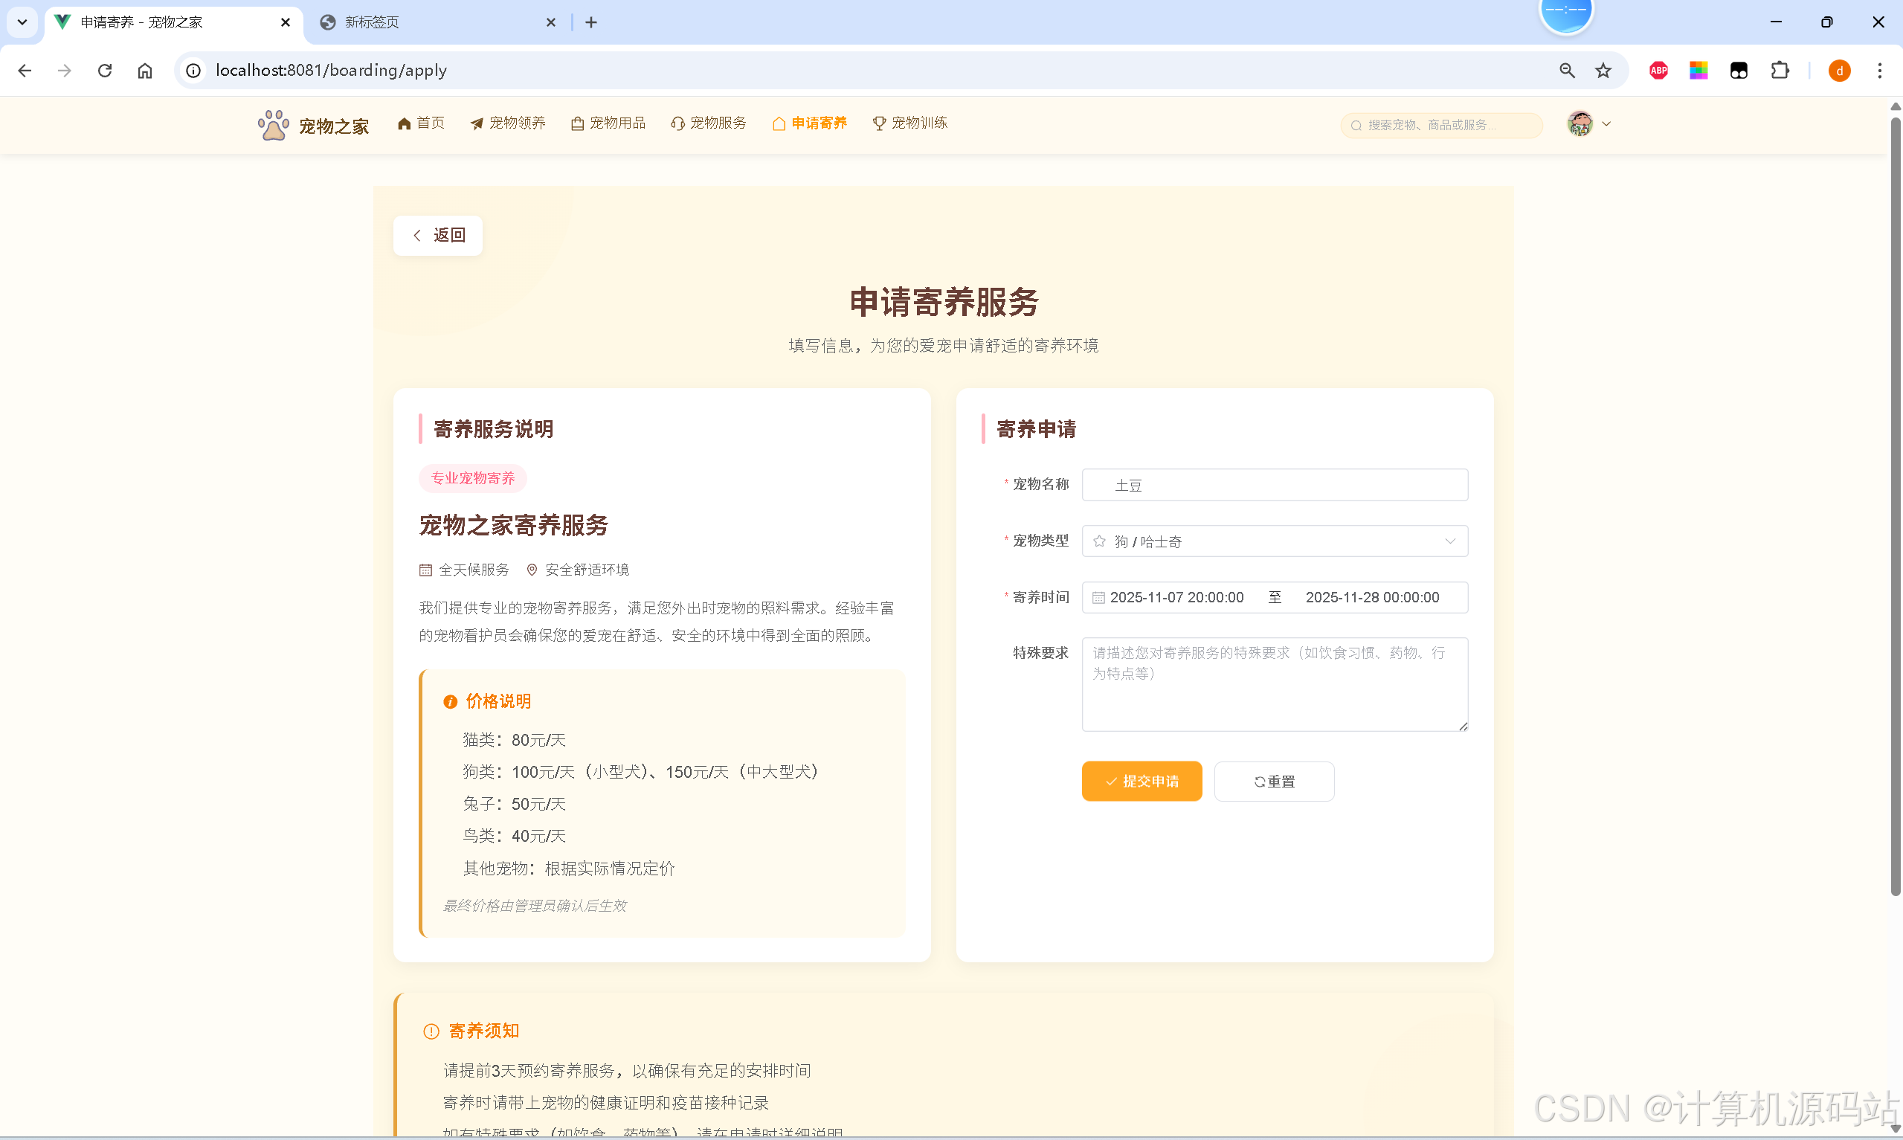Open the 宠物服务 nav item

click(x=709, y=123)
